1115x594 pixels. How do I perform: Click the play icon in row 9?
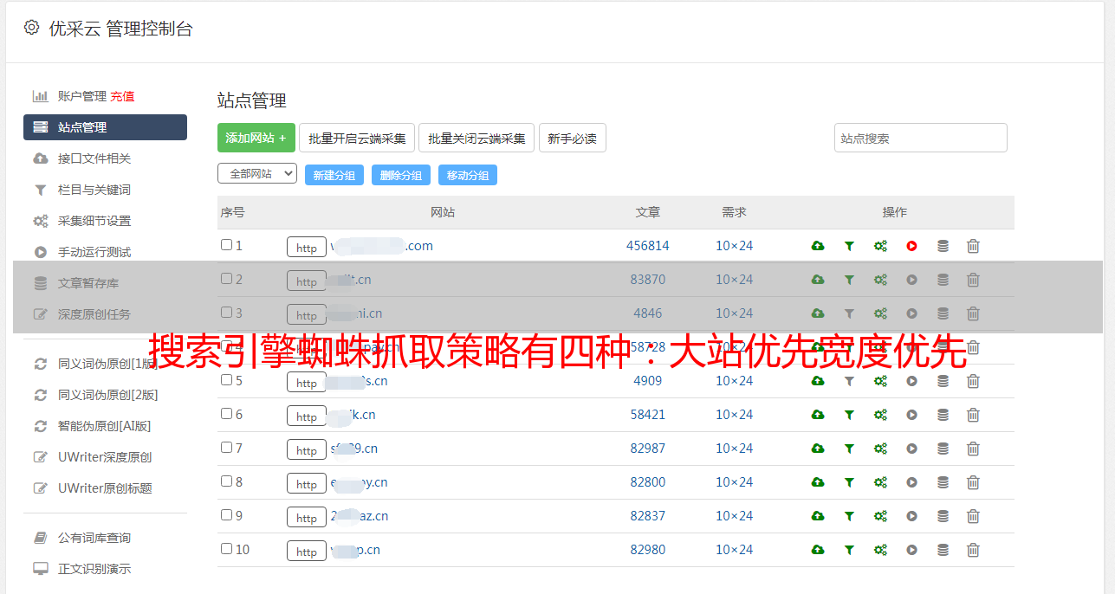911,516
